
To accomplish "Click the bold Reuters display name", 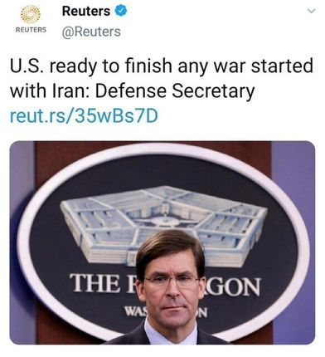I will (x=86, y=11).
